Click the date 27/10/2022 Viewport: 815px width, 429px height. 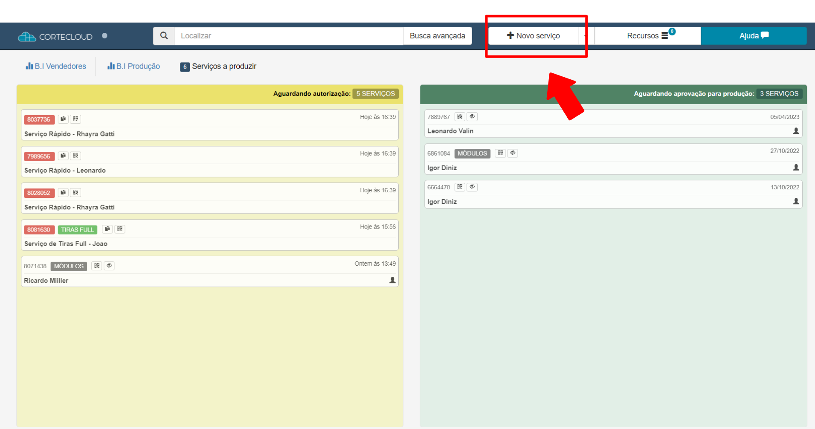[x=785, y=151]
